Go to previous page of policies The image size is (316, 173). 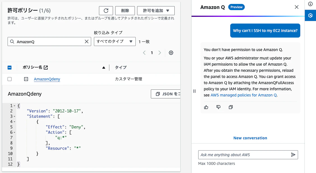(x=144, y=53)
